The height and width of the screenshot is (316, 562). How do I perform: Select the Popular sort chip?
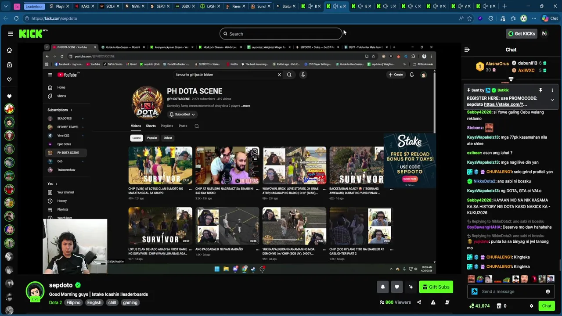point(152,138)
